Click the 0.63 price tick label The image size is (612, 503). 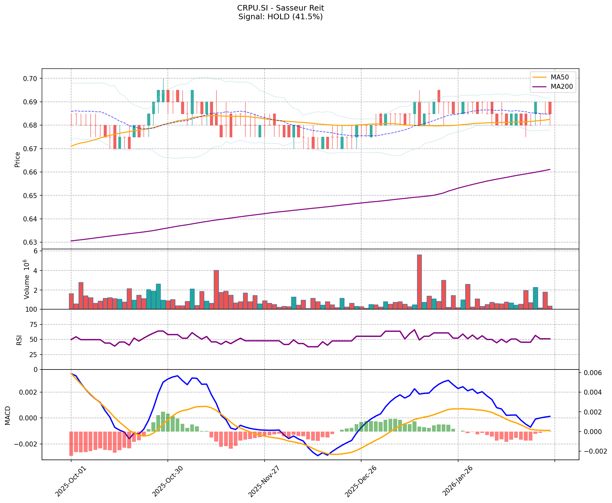point(30,242)
